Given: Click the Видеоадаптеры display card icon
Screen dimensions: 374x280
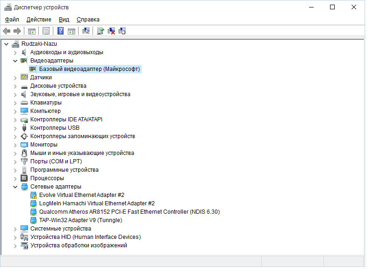Looking at the screenshot, I should [24, 61].
